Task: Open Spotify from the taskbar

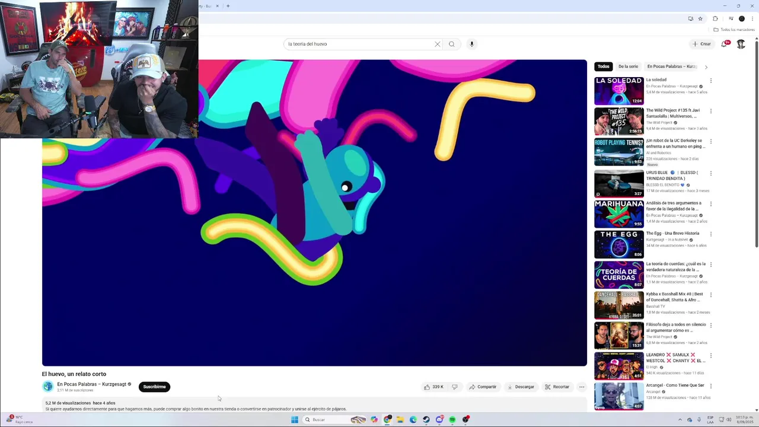Action: pos(452,420)
